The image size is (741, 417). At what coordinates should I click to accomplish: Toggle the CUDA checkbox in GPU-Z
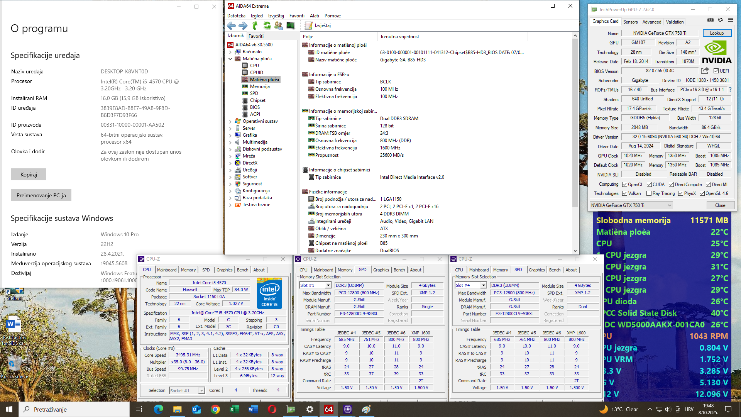point(649,185)
